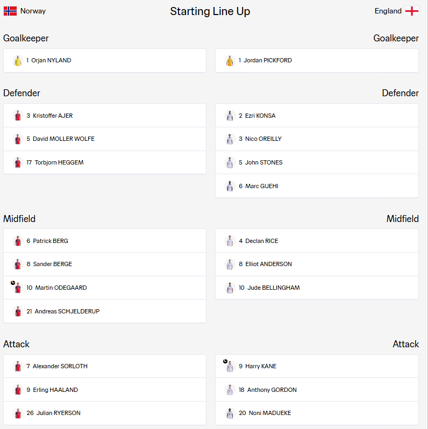Select Martin ODEGAARD in Norway midfield
428x429 pixels.
coord(105,288)
